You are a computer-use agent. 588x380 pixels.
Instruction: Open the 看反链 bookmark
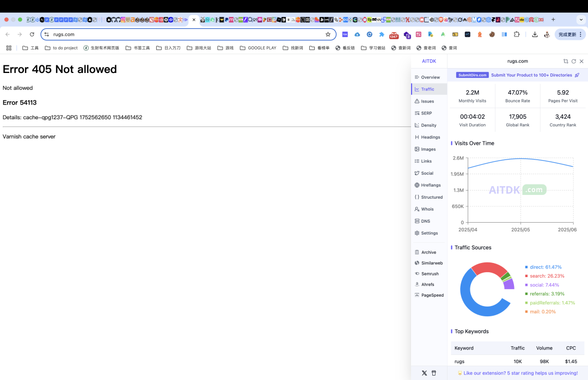click(345, 48)
